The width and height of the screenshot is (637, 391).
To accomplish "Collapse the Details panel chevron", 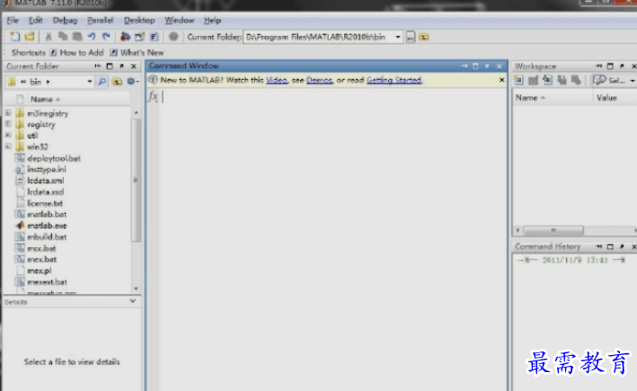I will tap(132, 301).
